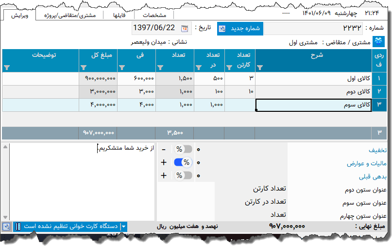The height and width of the screenshot is (246, 392).
Task: Click the plus sign for مالیات و عوارض
Action: [x=164, y=162]
